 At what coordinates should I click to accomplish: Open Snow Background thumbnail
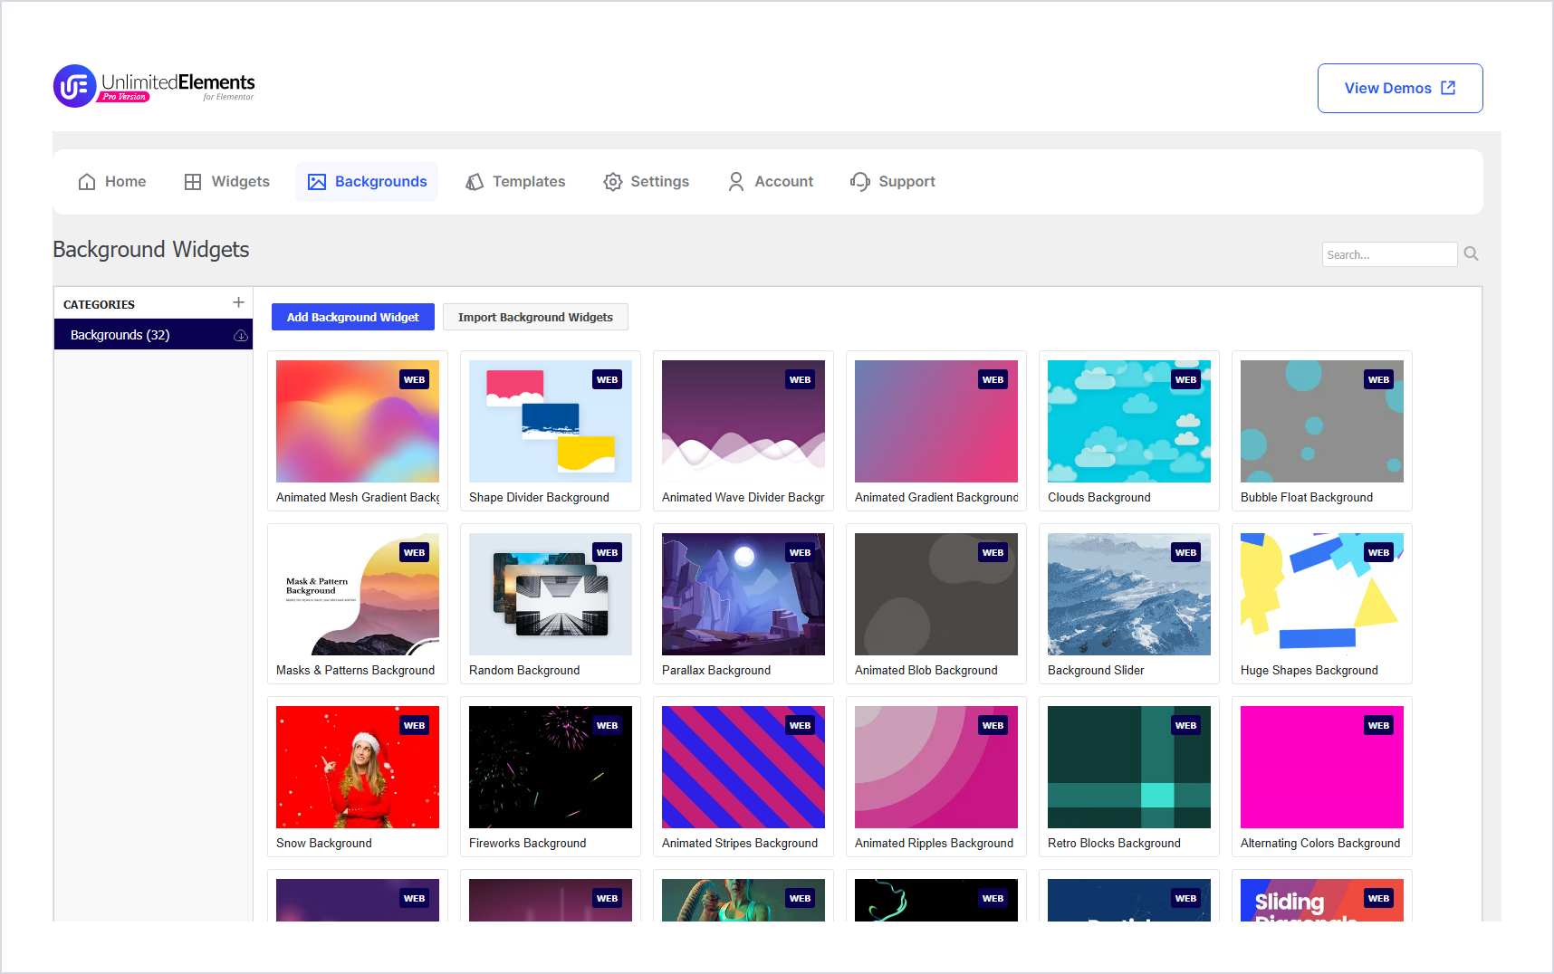coord(358,768)
